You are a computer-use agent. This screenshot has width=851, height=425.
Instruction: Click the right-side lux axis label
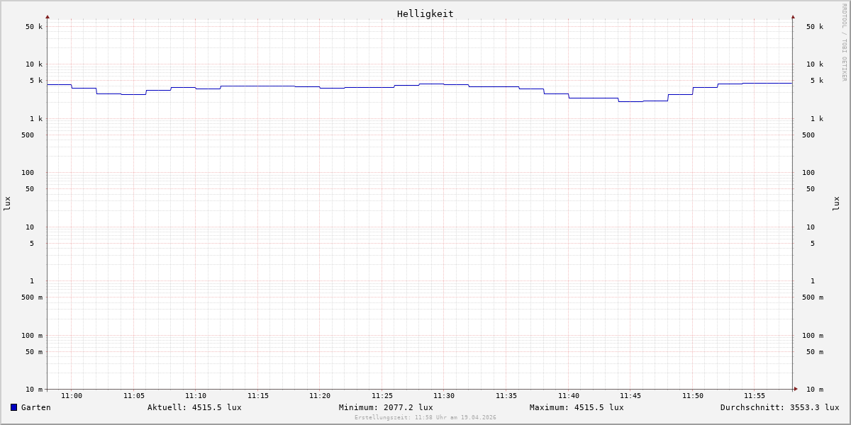point(836,203)
